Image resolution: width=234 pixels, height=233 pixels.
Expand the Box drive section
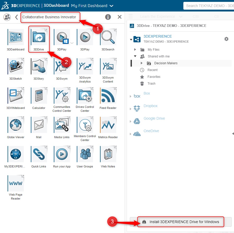(131, 96)
